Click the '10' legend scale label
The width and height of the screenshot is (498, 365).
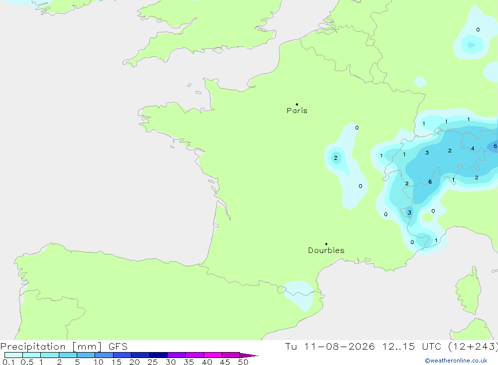coord(99,362)
